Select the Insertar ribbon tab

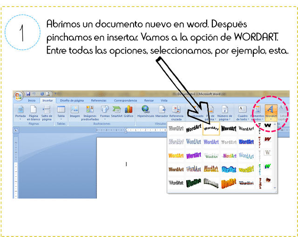[x=47, y=101]
